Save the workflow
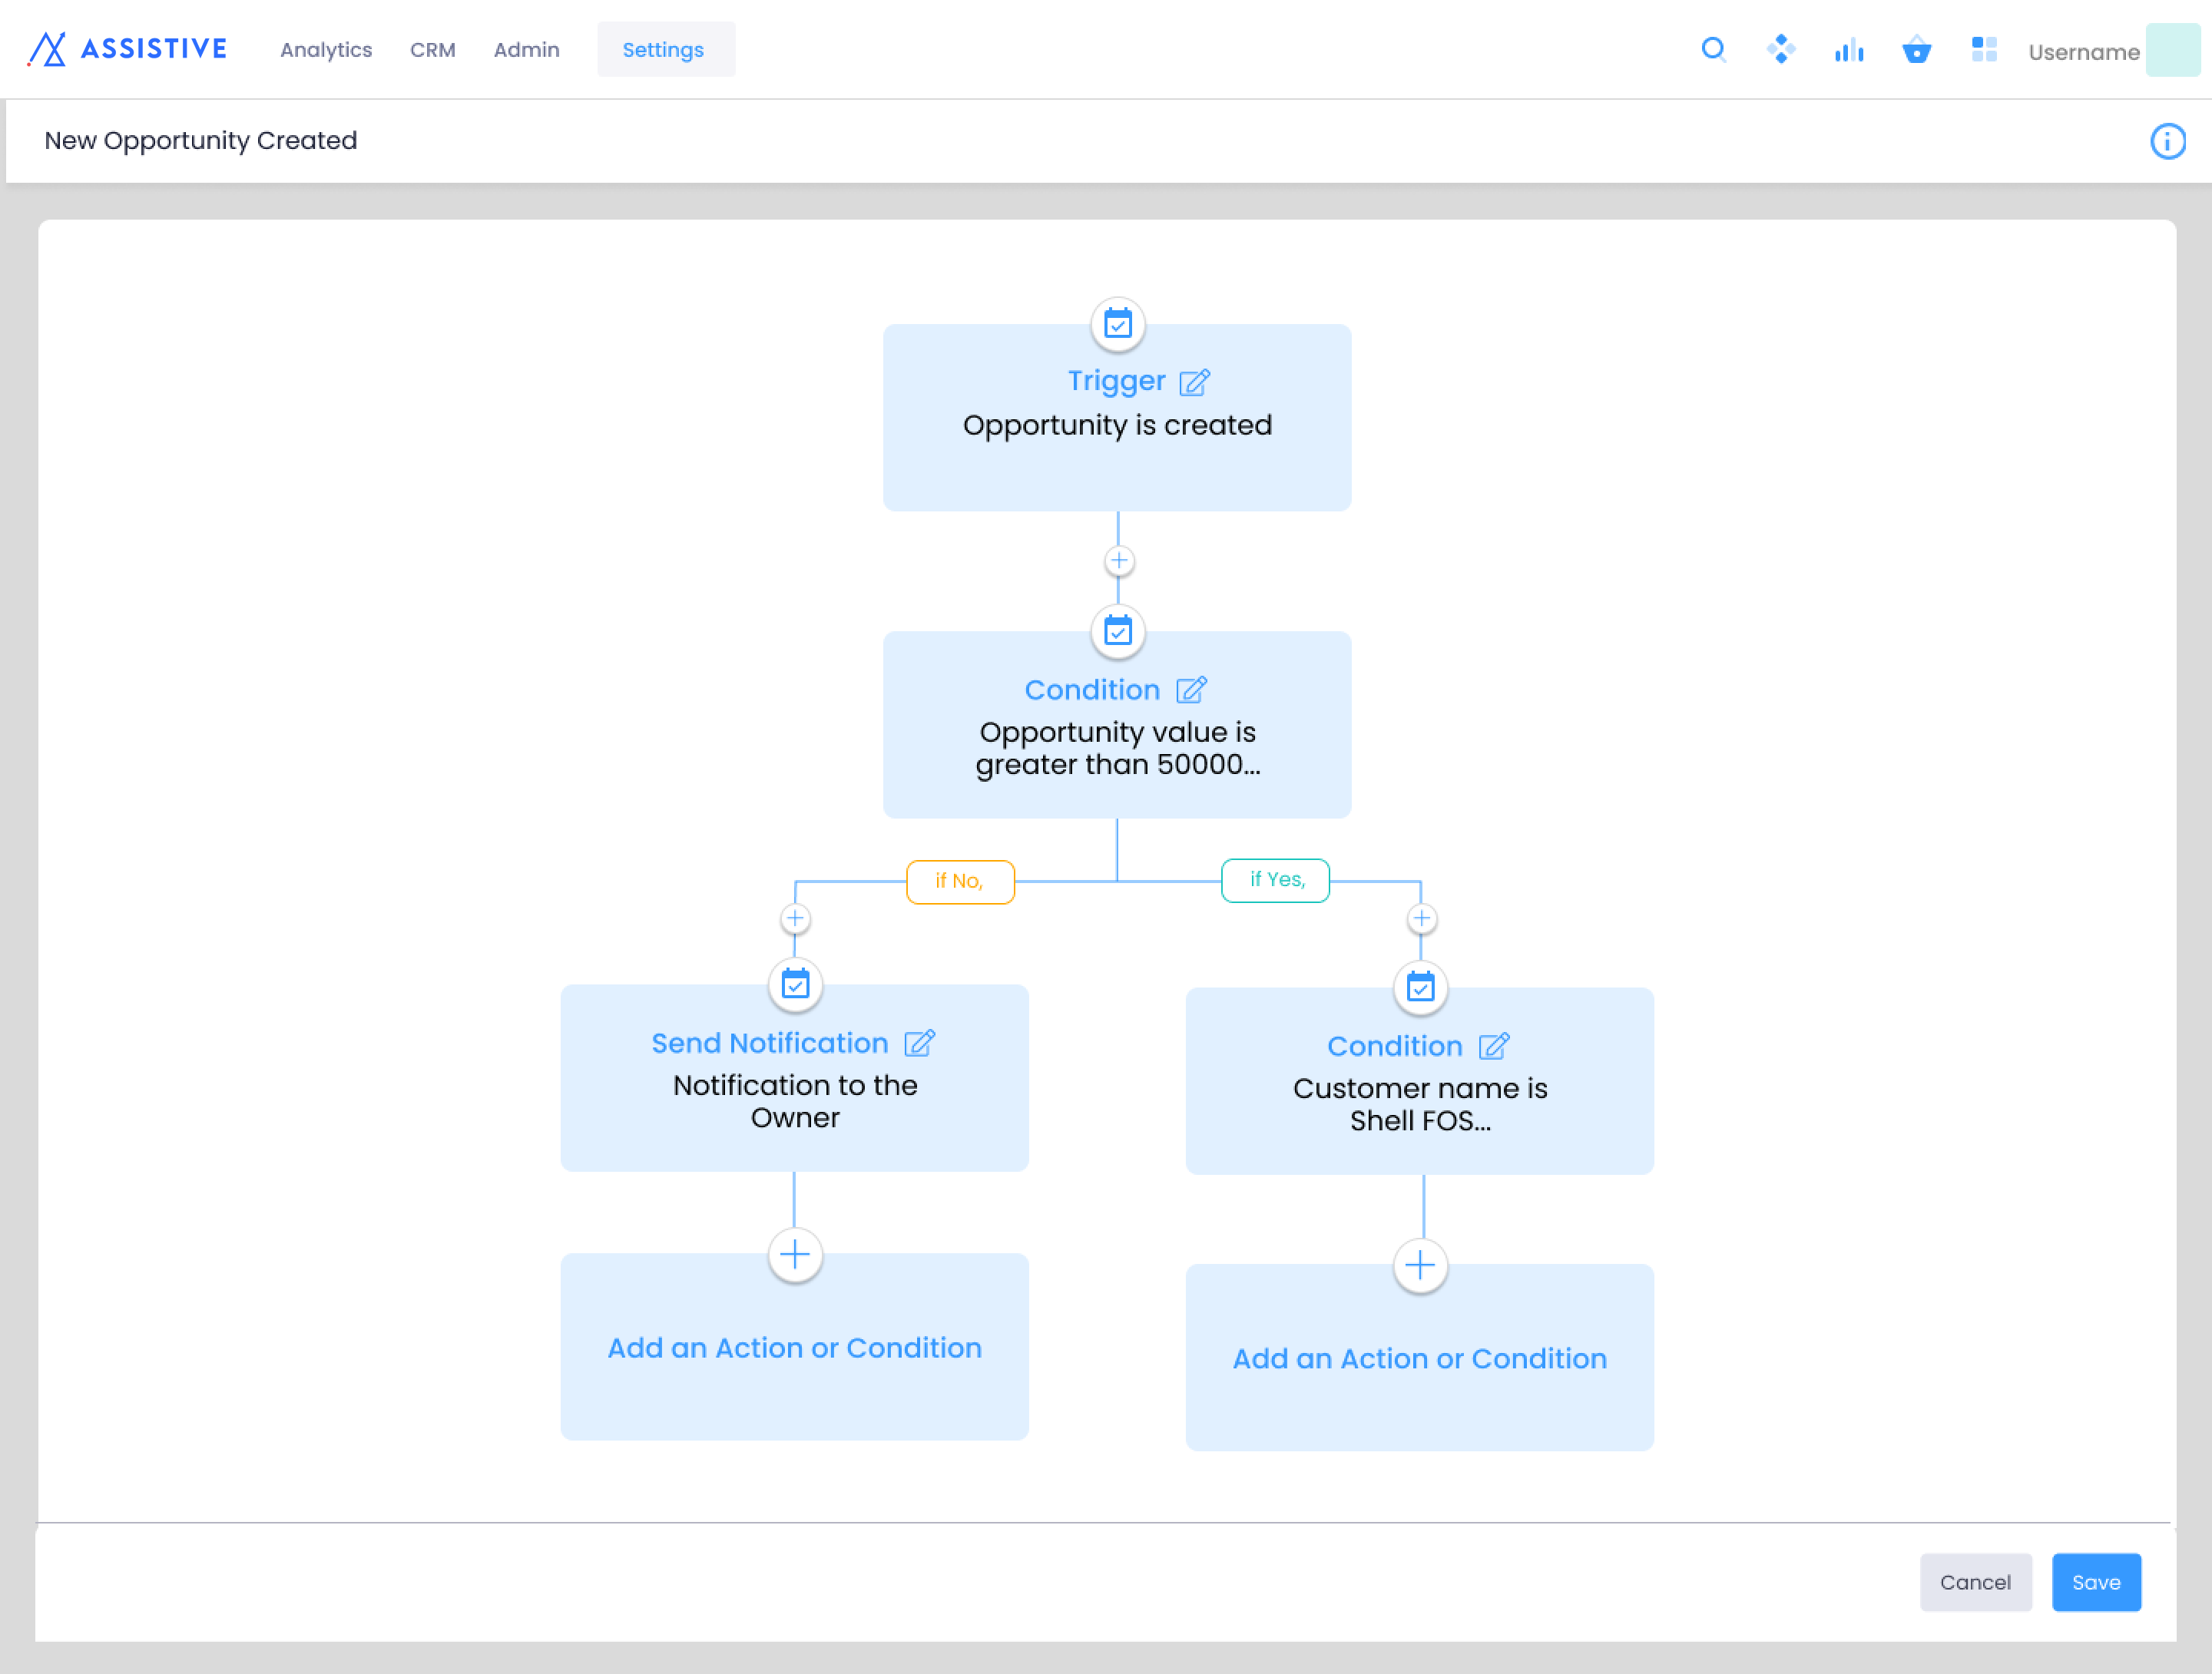The image size is (2212, 1674). (2095, 1582)
